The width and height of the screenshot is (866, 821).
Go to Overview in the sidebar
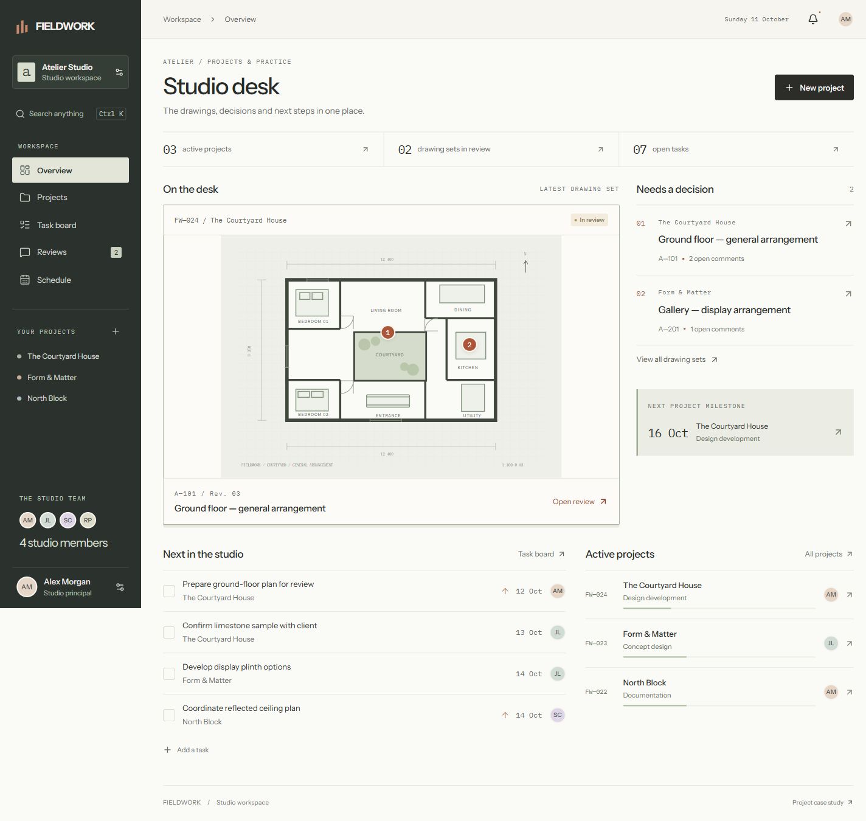71,170
